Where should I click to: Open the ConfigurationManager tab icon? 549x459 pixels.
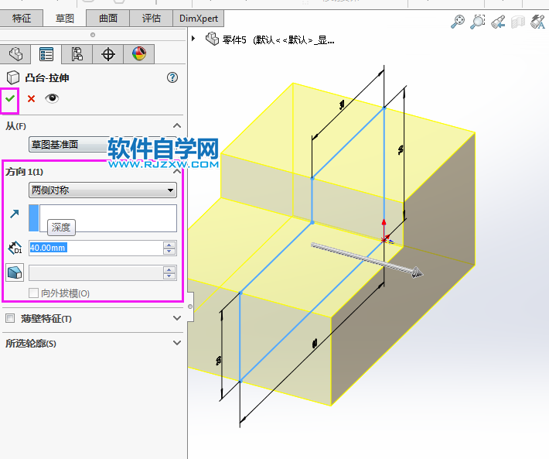click(x=77, y=54)
